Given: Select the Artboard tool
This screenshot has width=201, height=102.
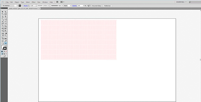Looking at the screenshot, I should (x=3, y=41).
